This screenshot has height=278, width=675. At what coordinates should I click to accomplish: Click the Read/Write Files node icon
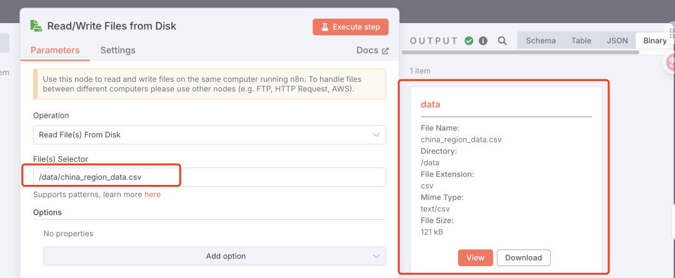tap(37, 26)
